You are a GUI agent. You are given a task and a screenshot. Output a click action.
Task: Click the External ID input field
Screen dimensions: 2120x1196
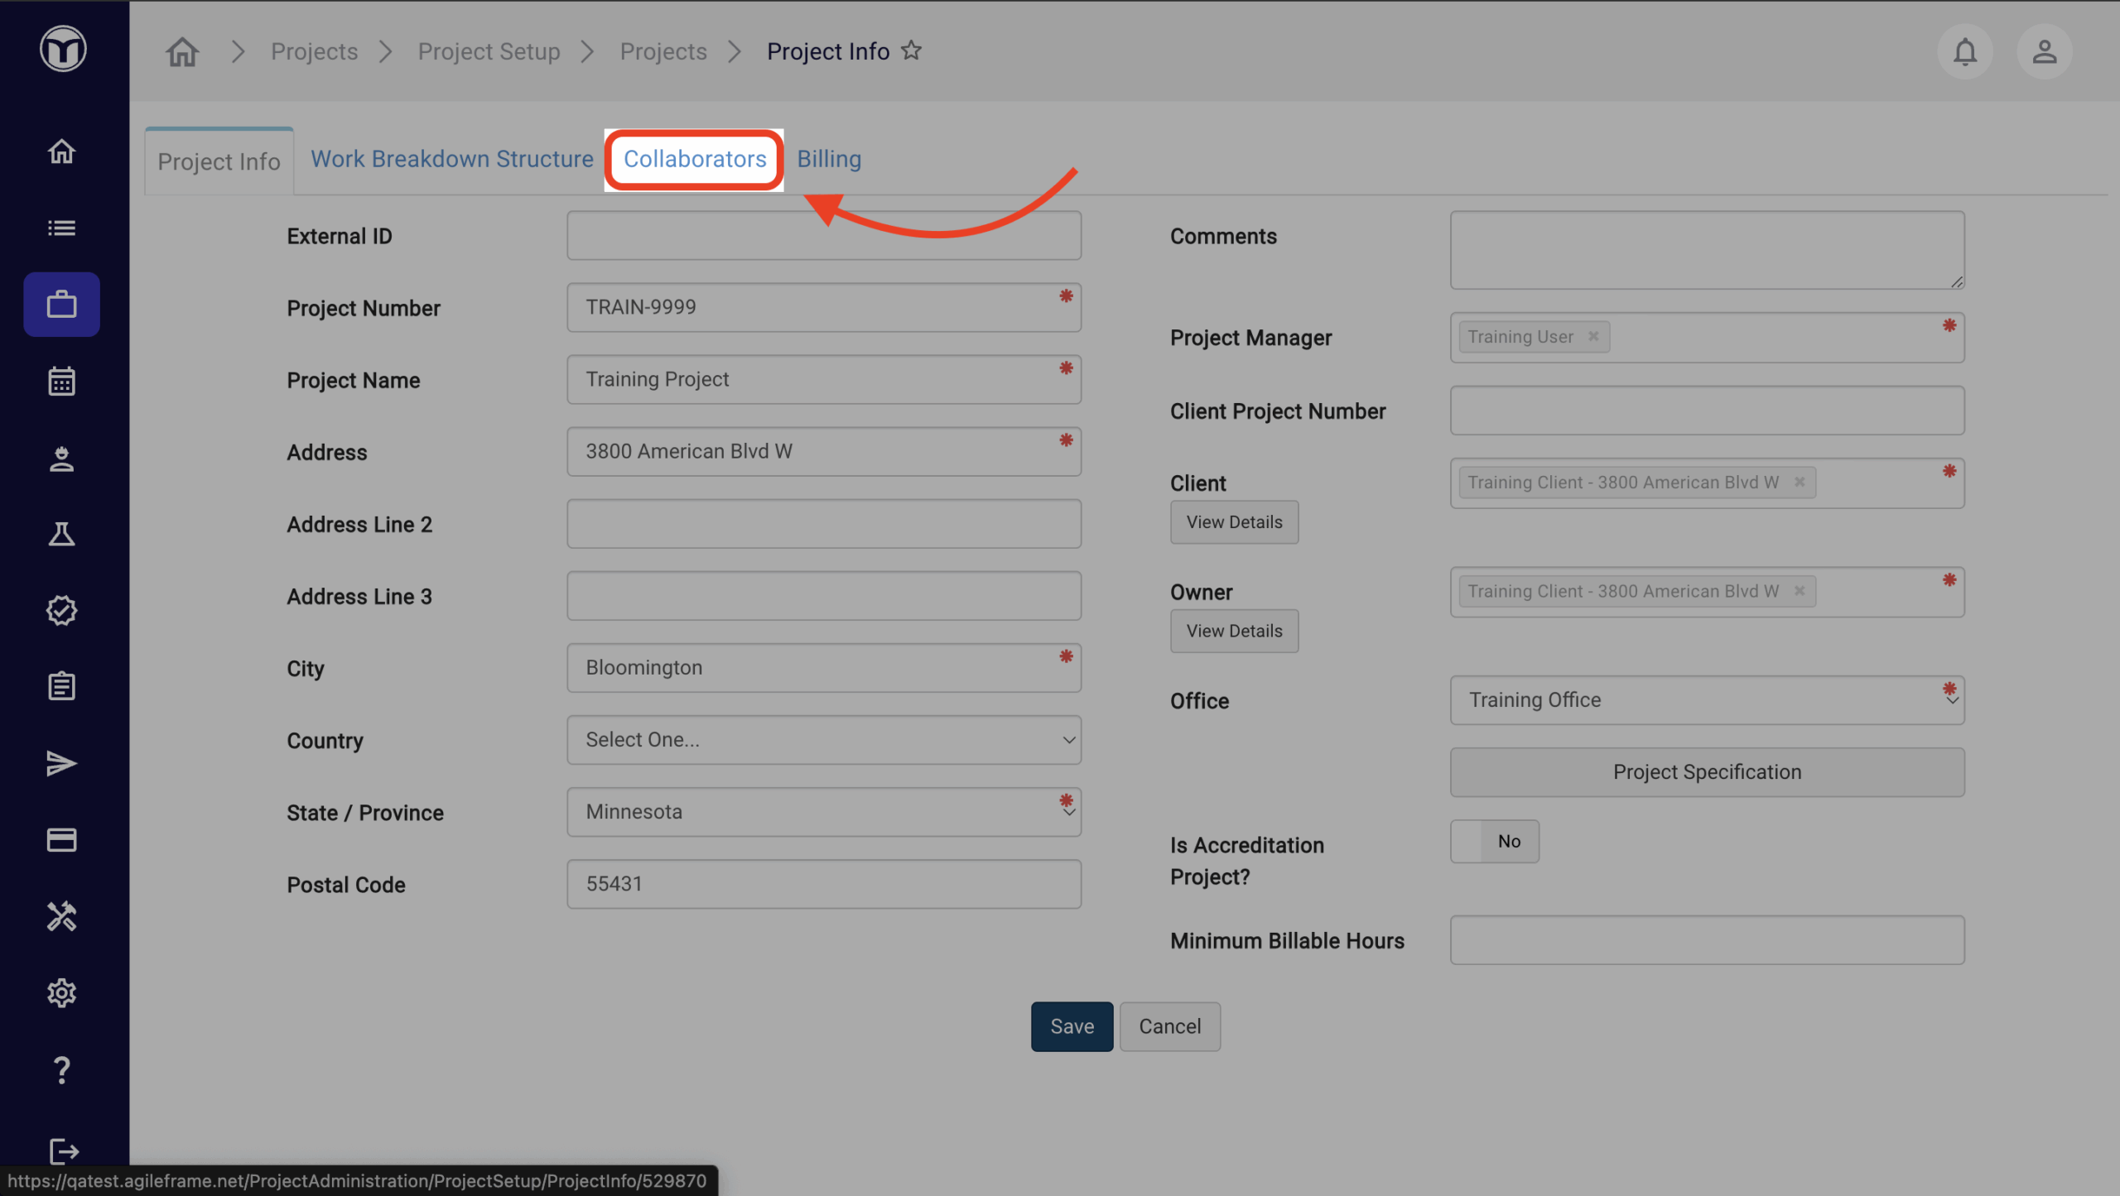pos(823,236)
